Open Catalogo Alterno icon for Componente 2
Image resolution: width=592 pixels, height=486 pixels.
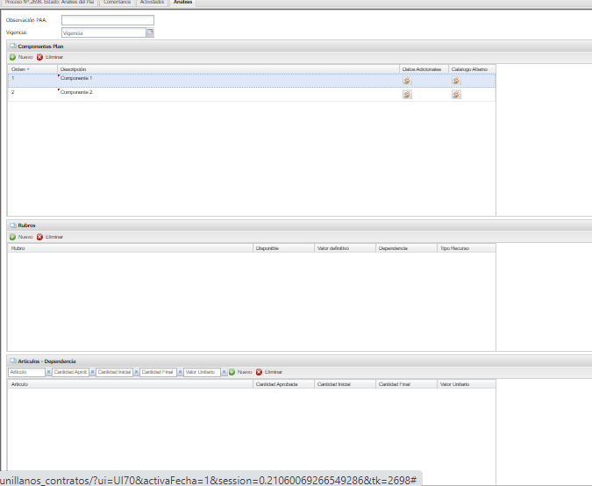(456, 94)
